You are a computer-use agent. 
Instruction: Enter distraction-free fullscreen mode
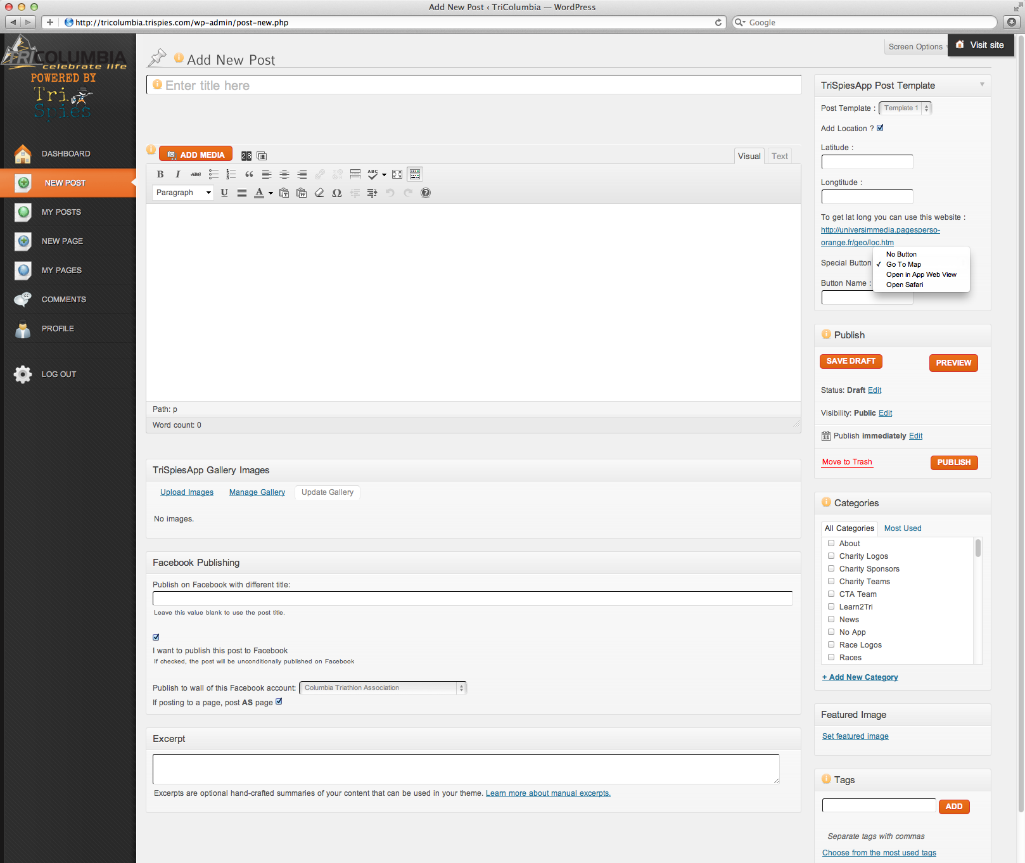(x=397, y=174)
